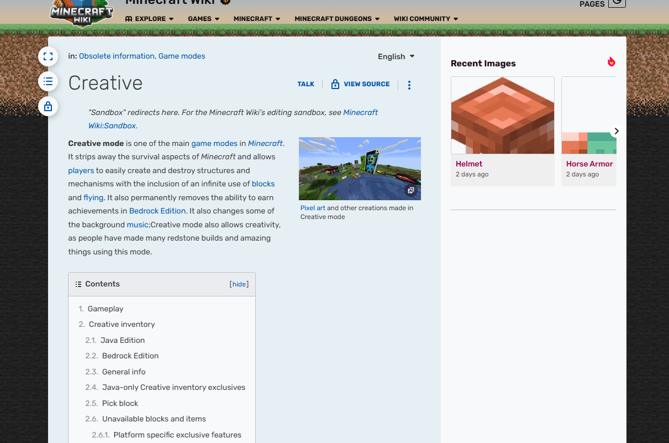
Task: Jump to Unavailable blocks and items
Action: coord(154,419)
